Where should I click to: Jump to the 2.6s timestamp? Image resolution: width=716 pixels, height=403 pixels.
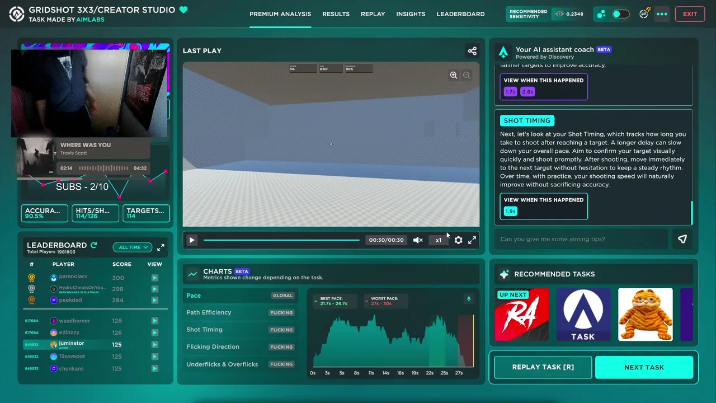coord(527,91)
